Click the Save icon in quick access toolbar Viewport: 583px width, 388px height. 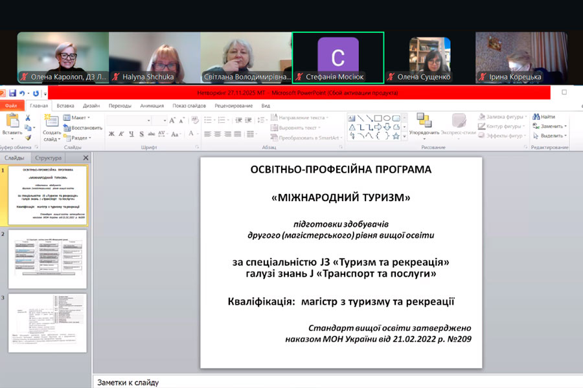click(12, 94)
